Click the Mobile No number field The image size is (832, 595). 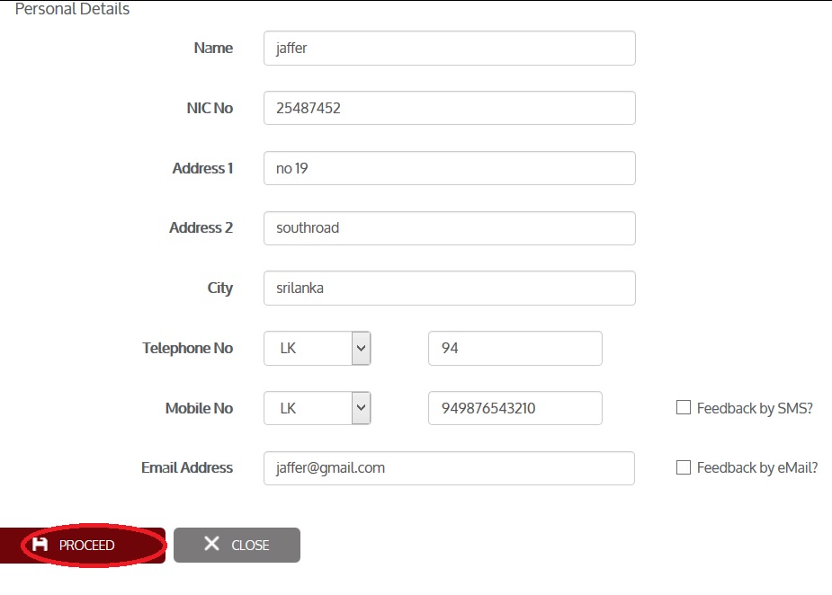[x=514, y=408]
